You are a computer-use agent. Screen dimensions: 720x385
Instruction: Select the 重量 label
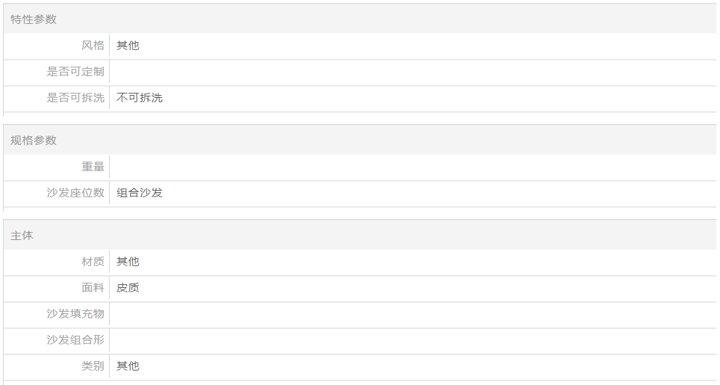pyautogui.click(x=93, y=166)
